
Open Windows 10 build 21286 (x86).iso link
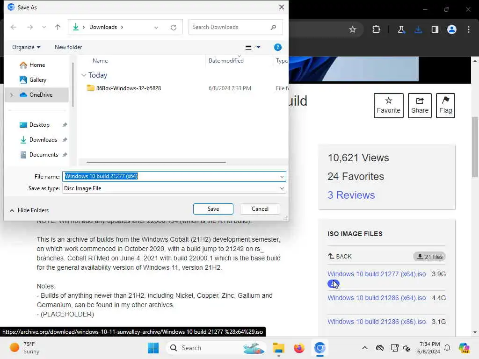point(377,322)
